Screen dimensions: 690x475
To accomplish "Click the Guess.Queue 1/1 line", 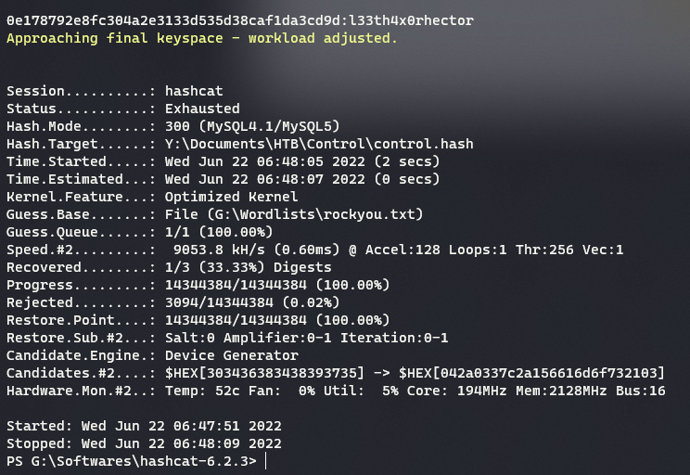I will (x=218, y=232).
